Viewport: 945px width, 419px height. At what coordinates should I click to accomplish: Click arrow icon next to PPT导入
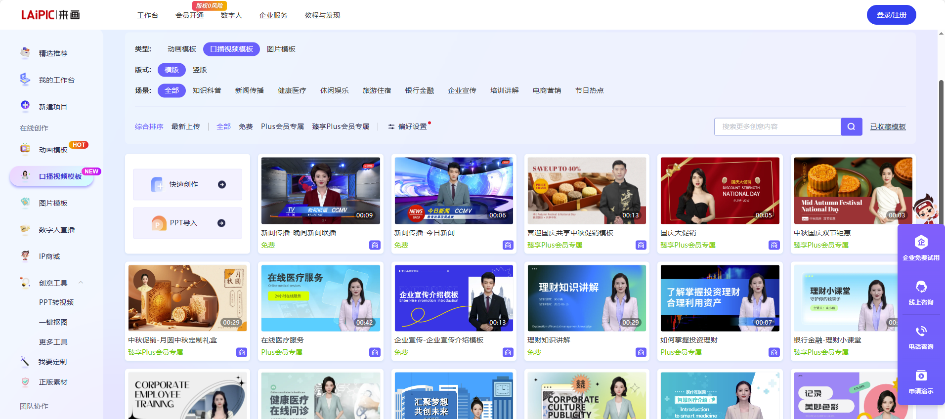tap(221, 223)
